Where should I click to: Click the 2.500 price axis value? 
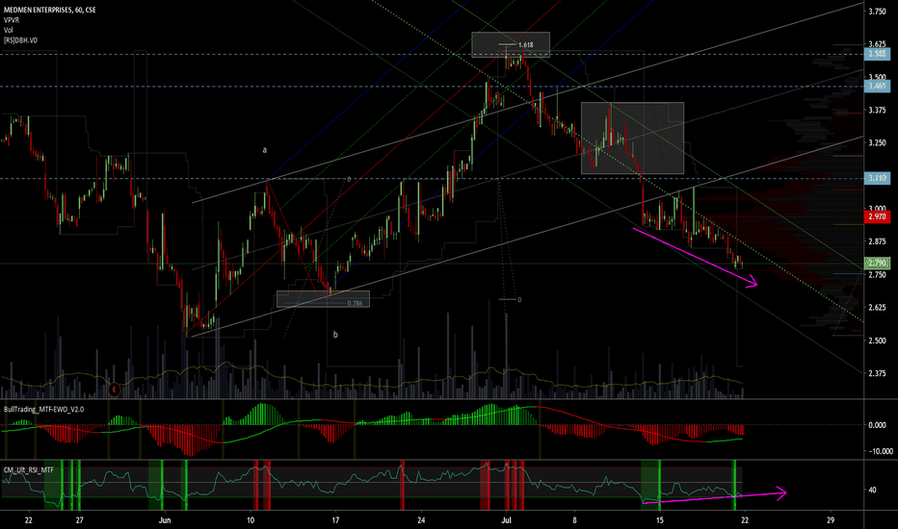pos(878,340)
